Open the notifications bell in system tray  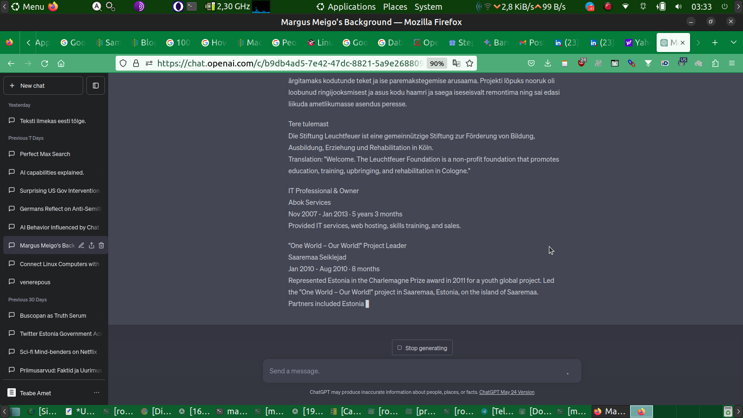pyautogui.click(x=643, y=7)
